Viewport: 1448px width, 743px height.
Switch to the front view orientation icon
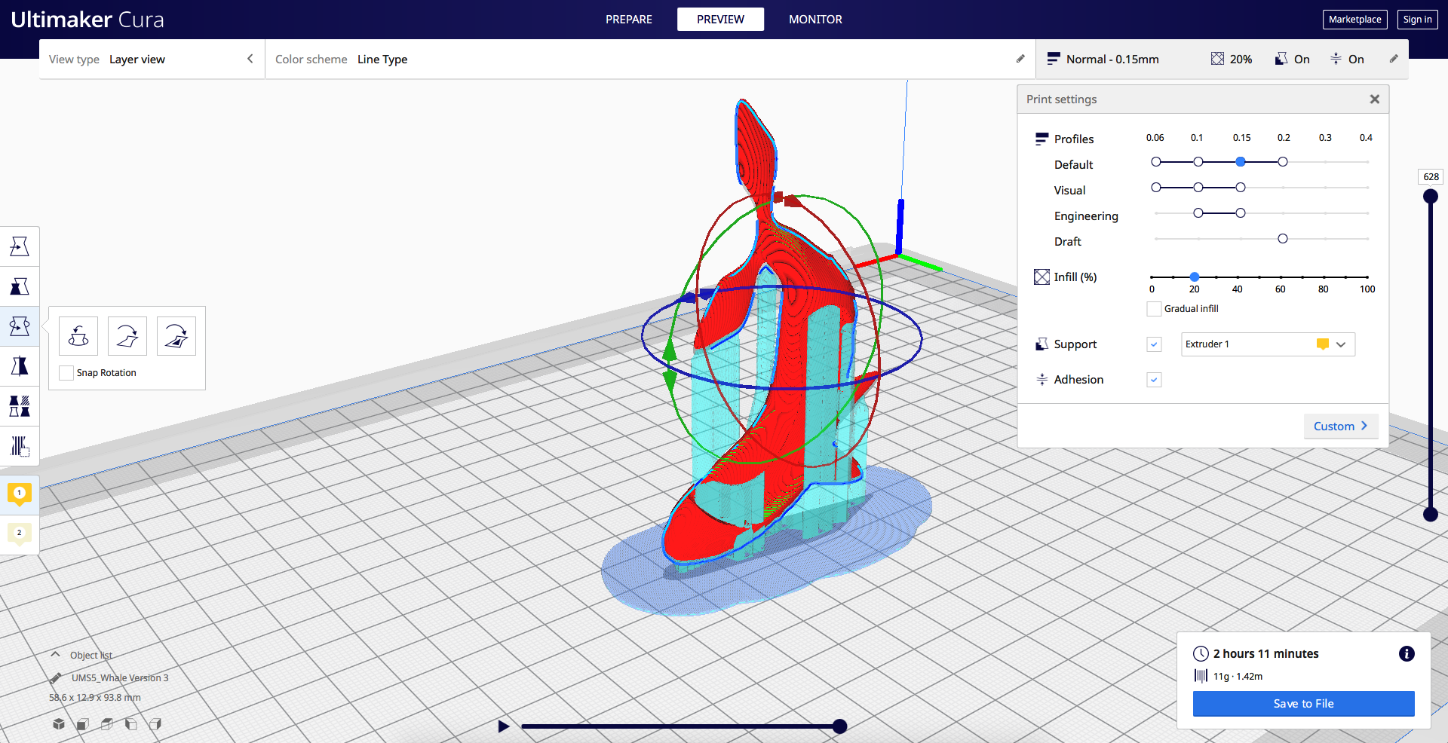point(83,724)
